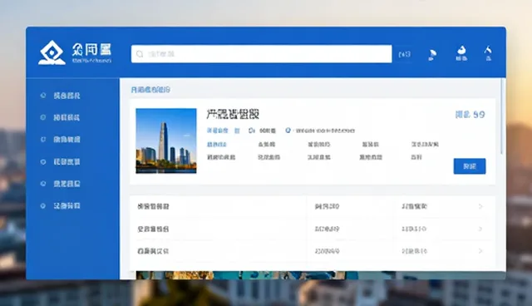
Task: Click the site name text beside the logo
Action: tap(91, 50)
